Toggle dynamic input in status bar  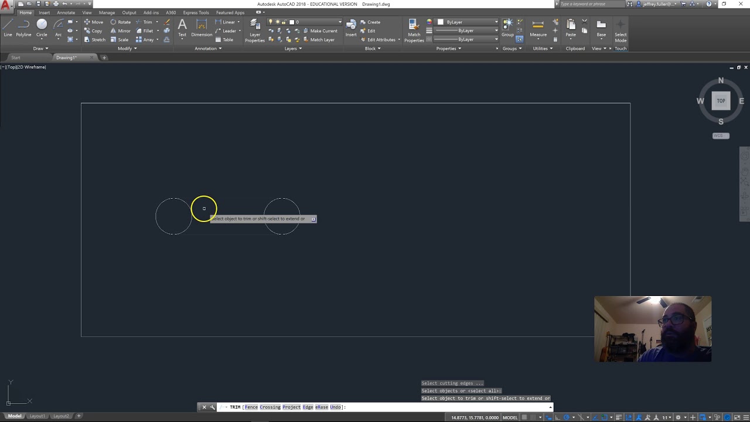(548, 417)
